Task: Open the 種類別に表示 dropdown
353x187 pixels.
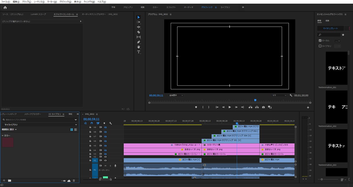Action: point(10,129)
